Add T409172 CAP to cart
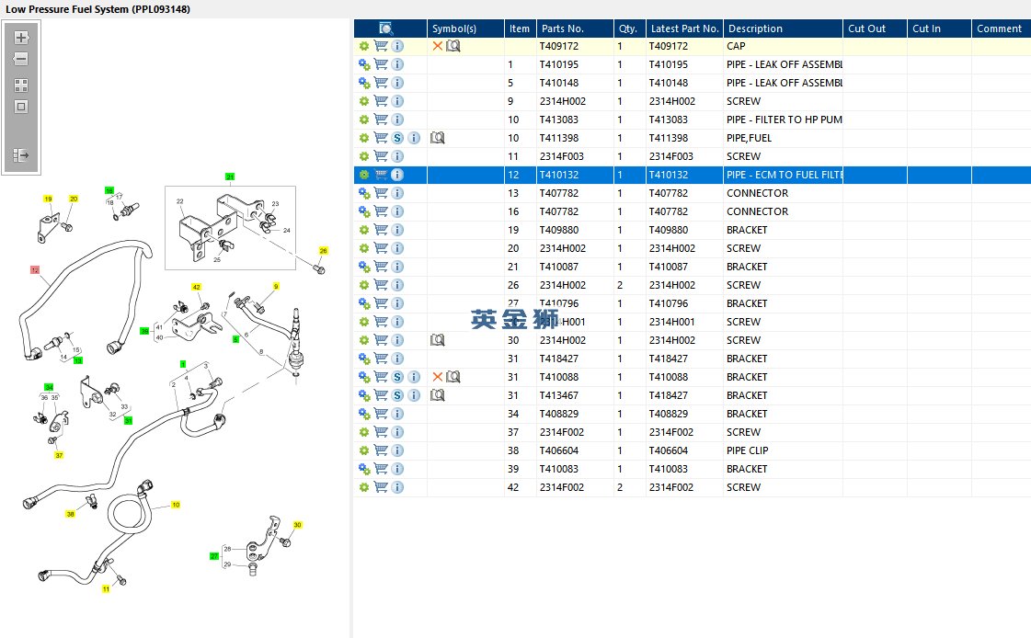Image resolution: width=1031 pixels, height=638 pixels. [380, 46]
